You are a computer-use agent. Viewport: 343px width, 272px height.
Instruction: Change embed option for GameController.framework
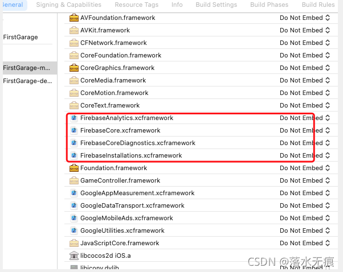click(x=305, y=181)
